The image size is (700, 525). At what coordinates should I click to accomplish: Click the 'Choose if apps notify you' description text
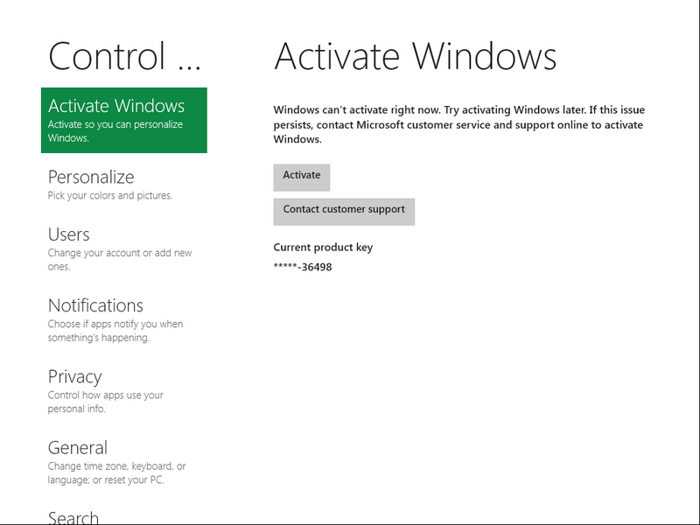pos(115,331)
